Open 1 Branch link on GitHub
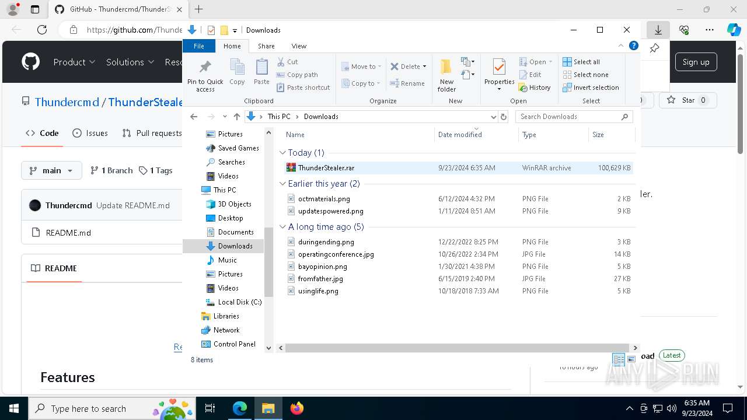Viewport: 747px width, 420px height. click(111, 170)
